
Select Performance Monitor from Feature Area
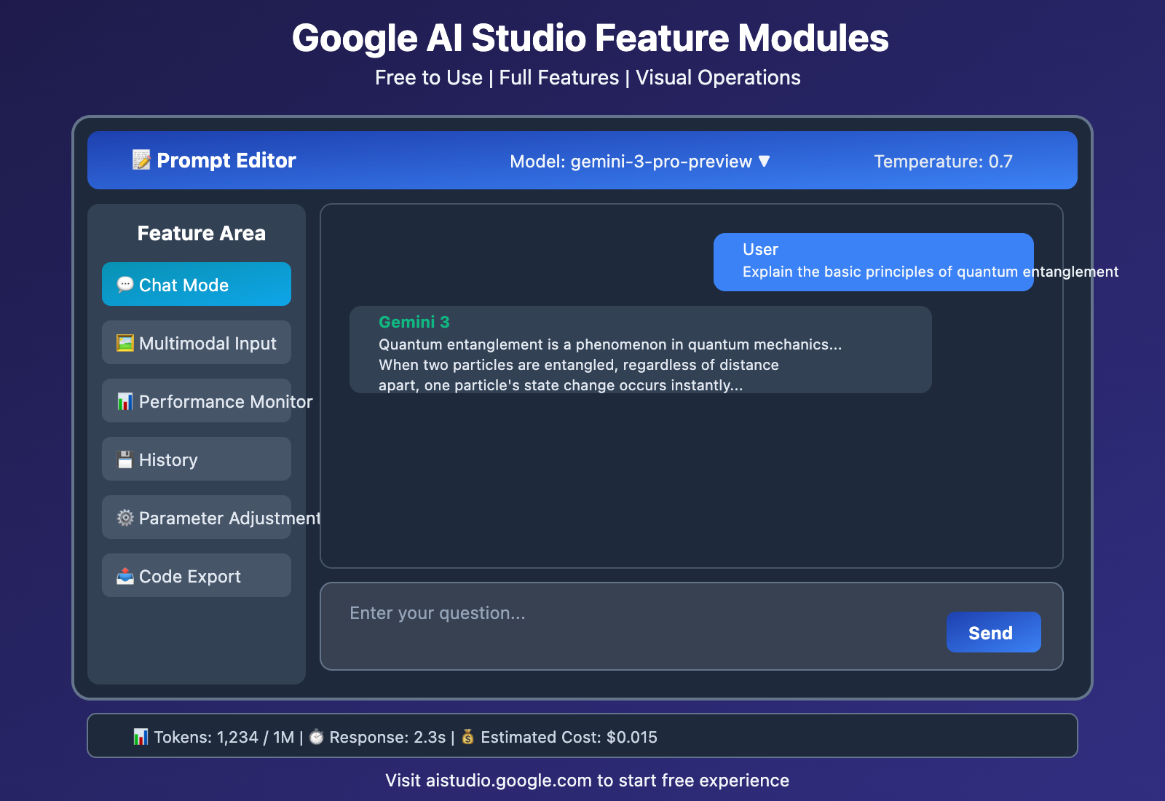point(196,401)
